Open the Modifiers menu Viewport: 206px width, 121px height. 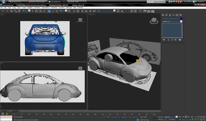(x=30, y=8)
